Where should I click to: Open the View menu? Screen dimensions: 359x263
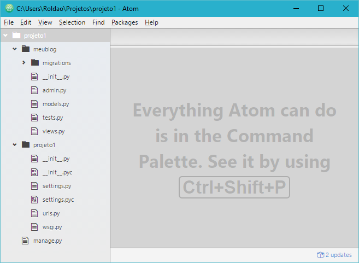(x=45, y=22)
